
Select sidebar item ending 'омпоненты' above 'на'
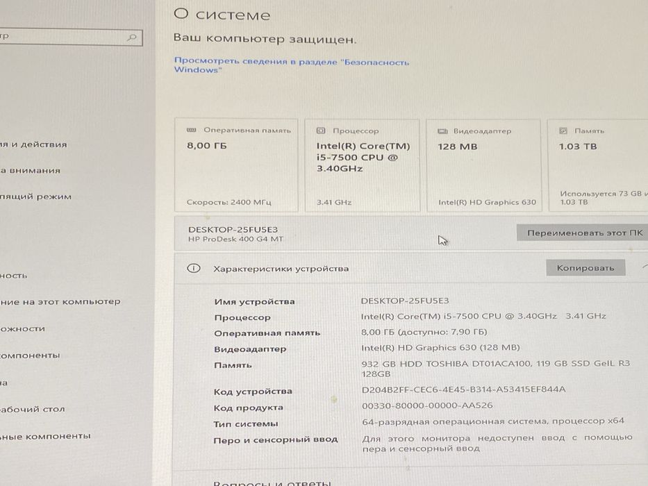tap(30, 355)
